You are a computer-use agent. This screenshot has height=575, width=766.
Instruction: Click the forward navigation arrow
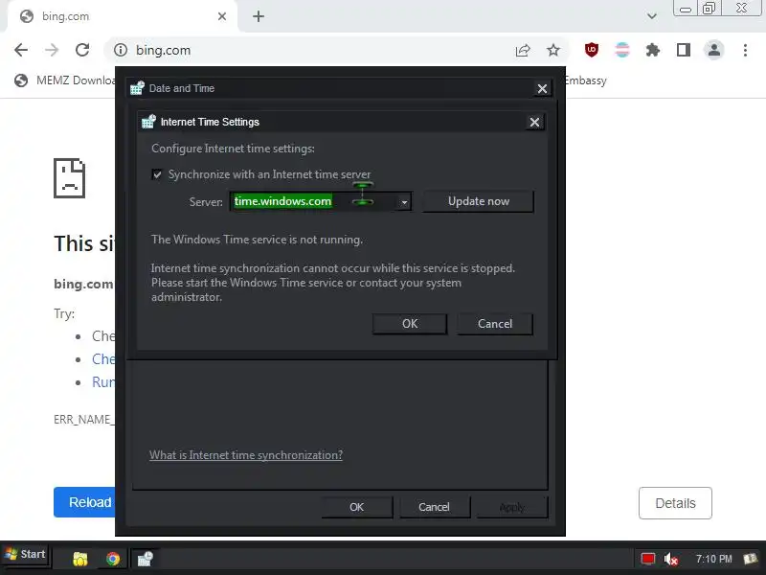[52, 50]
